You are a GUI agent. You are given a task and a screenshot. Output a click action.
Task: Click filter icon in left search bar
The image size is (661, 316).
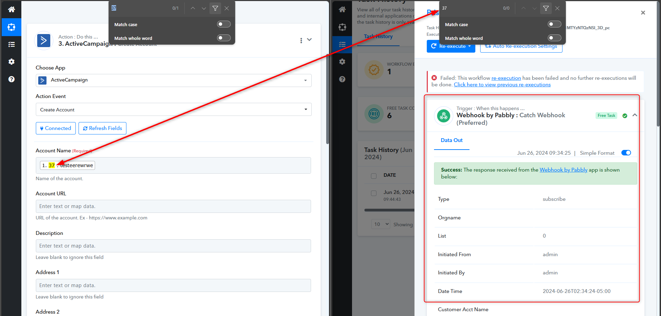pos(215,8)
